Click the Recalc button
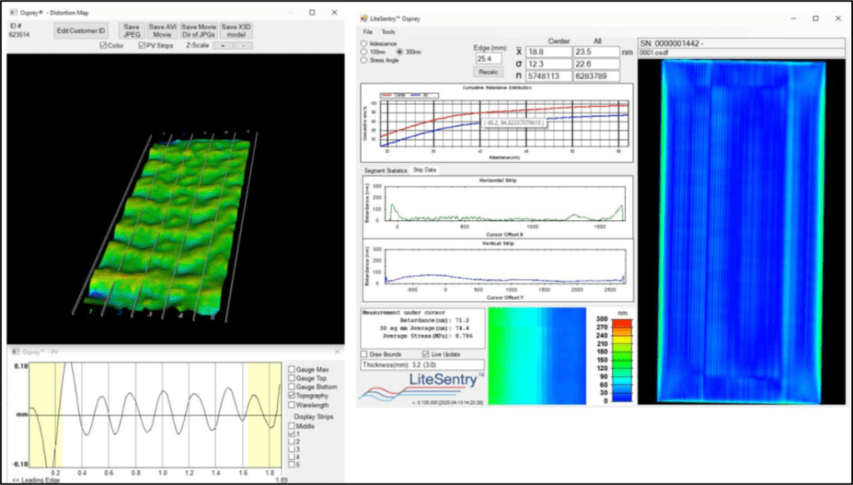 [489, 72]
